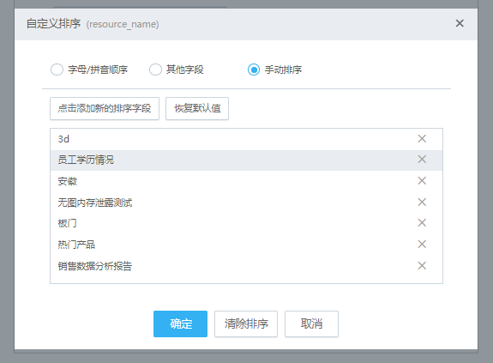The width and height of the screenshot is (493, 363).
Task: Click the 清除排序 button
Action: (x=246, y=324)
